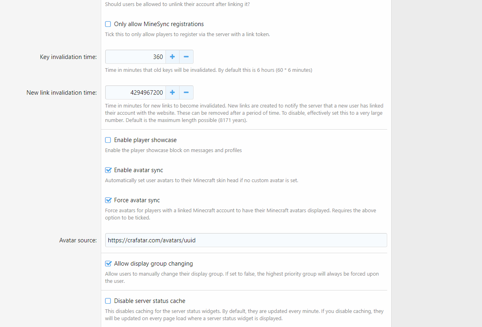Click the "Disable server status cache" label text
The height and width of the screenshot is (327, 482).
click(x=150, y=301)
